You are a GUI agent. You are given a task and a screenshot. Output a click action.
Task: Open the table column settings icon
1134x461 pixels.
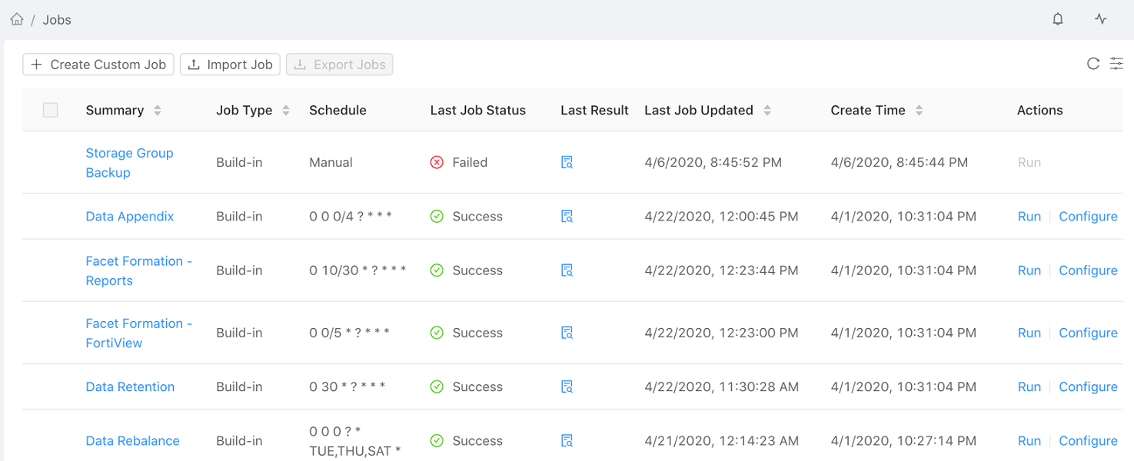pyautogui.click(x=1116, y=64)
